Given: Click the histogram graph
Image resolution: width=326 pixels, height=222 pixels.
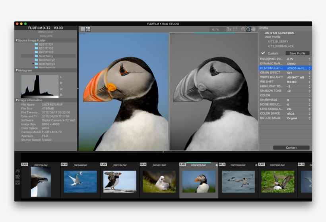Looking at the screenshot, I should [40, 86].
